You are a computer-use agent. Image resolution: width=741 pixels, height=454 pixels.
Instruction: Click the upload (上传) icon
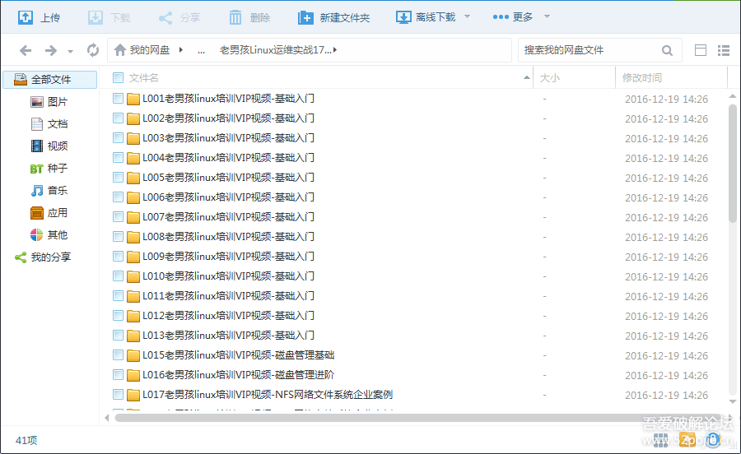click(x=26, y=17)
